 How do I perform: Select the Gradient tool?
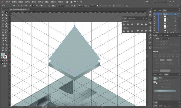(6, 38)
